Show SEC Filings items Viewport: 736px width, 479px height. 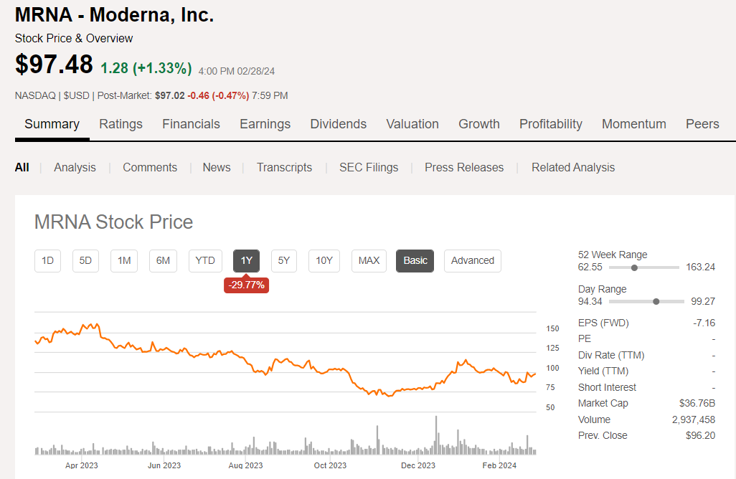[x=369, y=167]
